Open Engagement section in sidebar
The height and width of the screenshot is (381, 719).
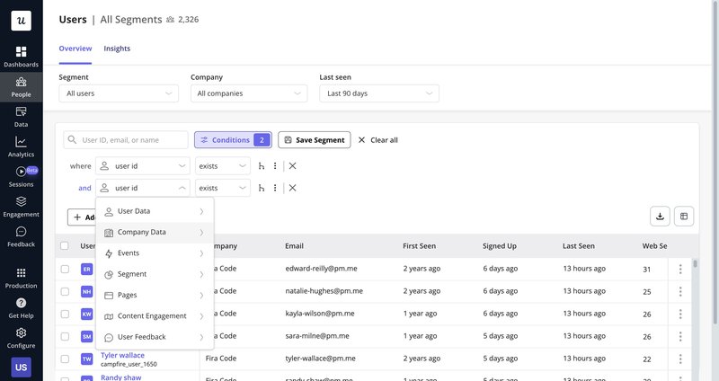click(21, 207)
